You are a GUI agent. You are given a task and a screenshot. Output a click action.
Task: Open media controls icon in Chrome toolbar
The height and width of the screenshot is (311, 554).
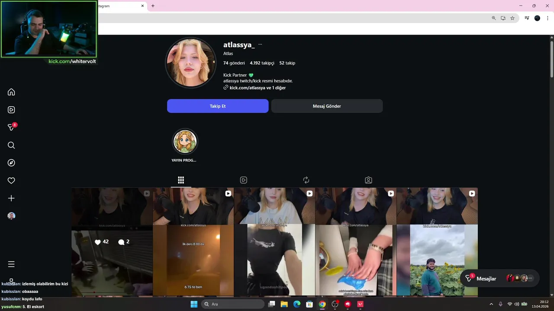coord(527,18)
